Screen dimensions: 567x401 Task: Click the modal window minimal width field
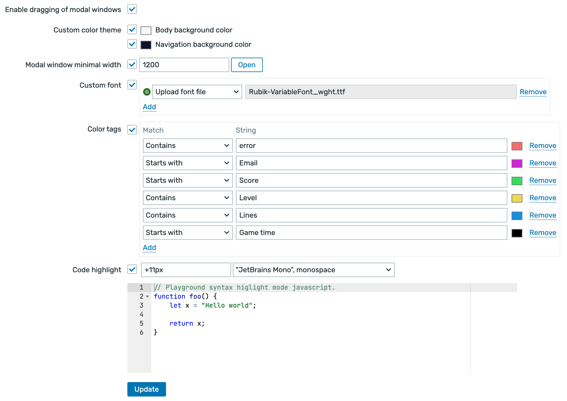pos(184,65)
